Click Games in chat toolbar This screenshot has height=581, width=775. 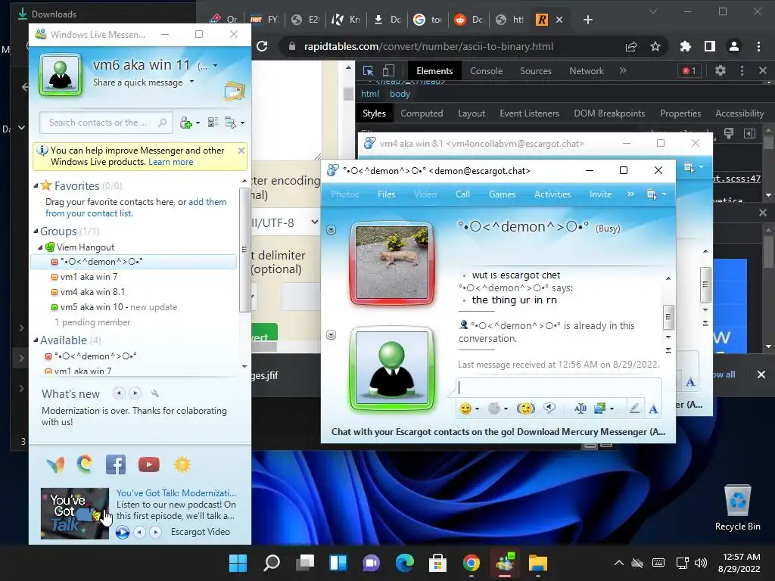coord(503,194)
